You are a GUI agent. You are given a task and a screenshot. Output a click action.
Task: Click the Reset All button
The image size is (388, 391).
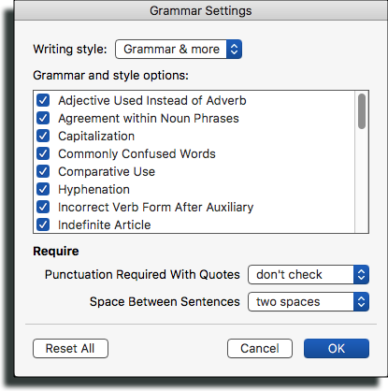point(70,349)
